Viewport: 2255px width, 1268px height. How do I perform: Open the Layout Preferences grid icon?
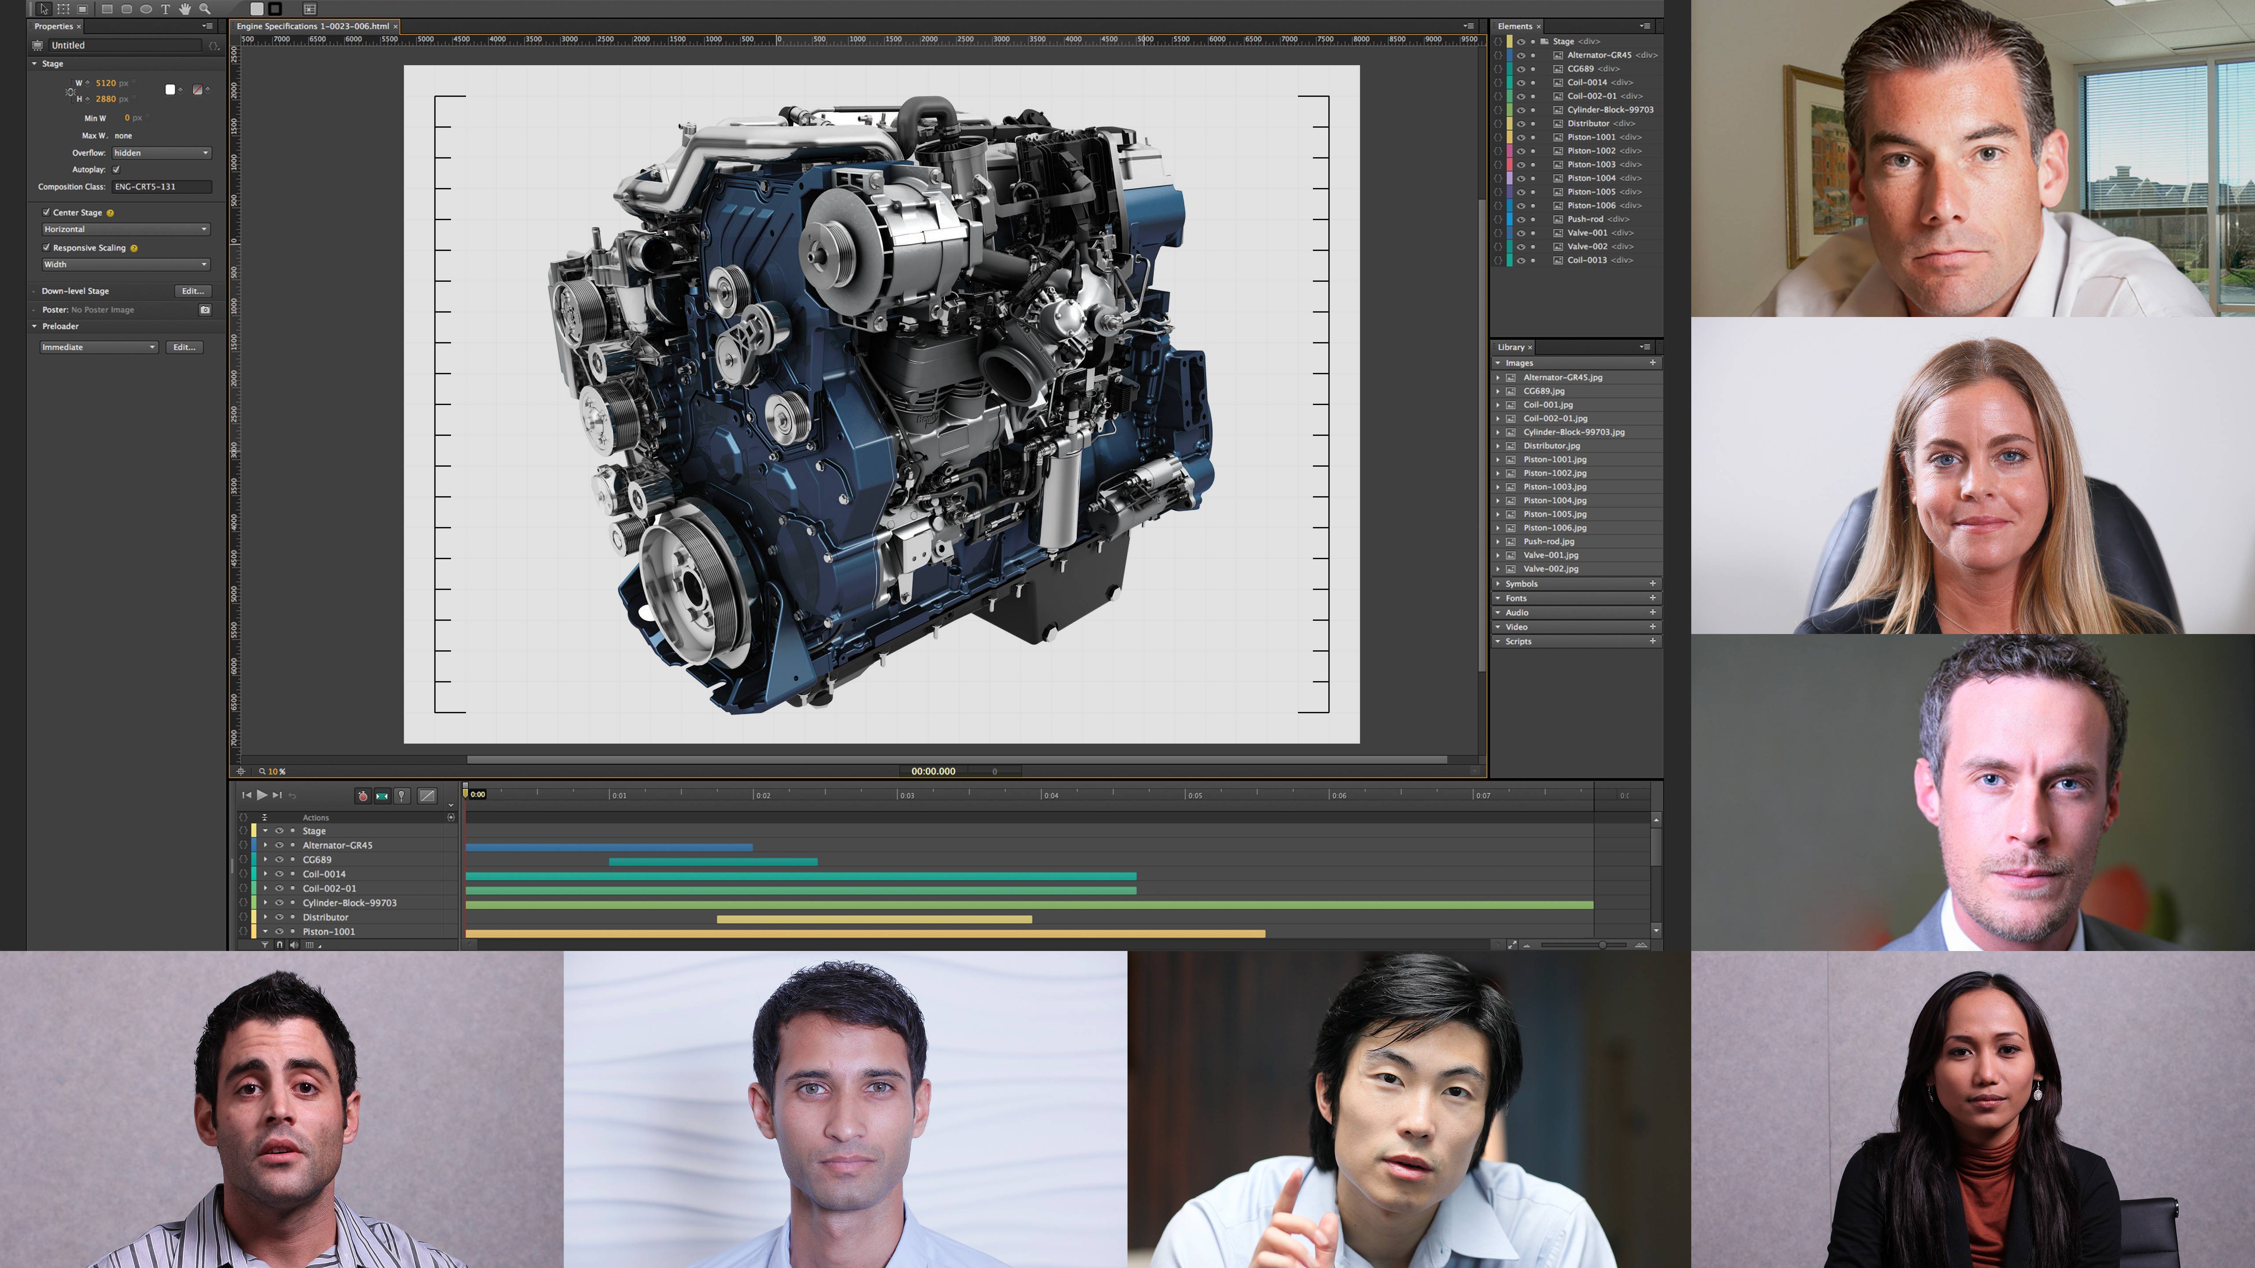pos(309,9)
